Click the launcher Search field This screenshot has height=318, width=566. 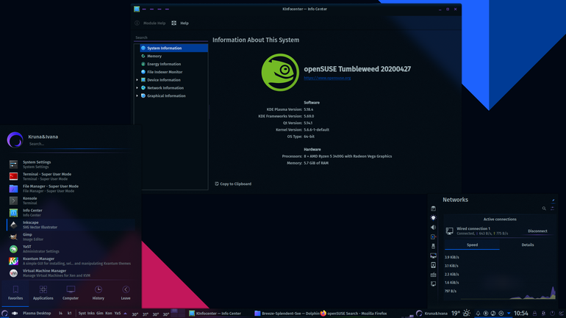tap(81, 144)
